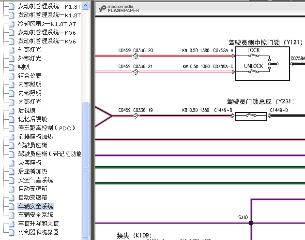The image size is (305, 240).
Task: Open the 冷却风扇2—K1.8T AT entry
Action: (x=47, y=24)
